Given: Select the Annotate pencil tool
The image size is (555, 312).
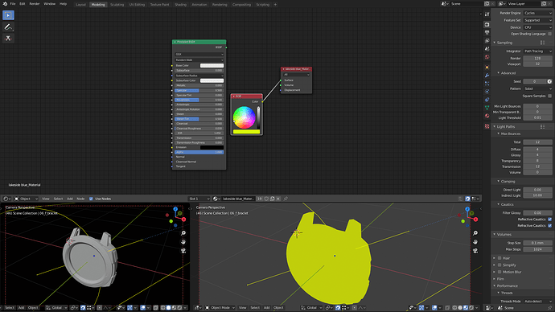Looking at the screenshot, I should point(8,27).
